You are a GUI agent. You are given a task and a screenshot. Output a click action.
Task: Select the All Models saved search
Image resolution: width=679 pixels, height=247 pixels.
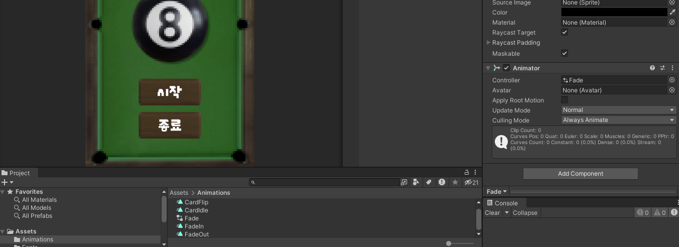pyautogui.click(x=37, y=208)
